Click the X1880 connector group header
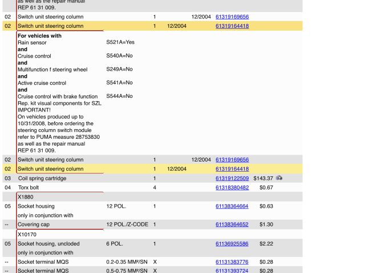The width and height of the screenshot is (365, 273). (26, 197)
